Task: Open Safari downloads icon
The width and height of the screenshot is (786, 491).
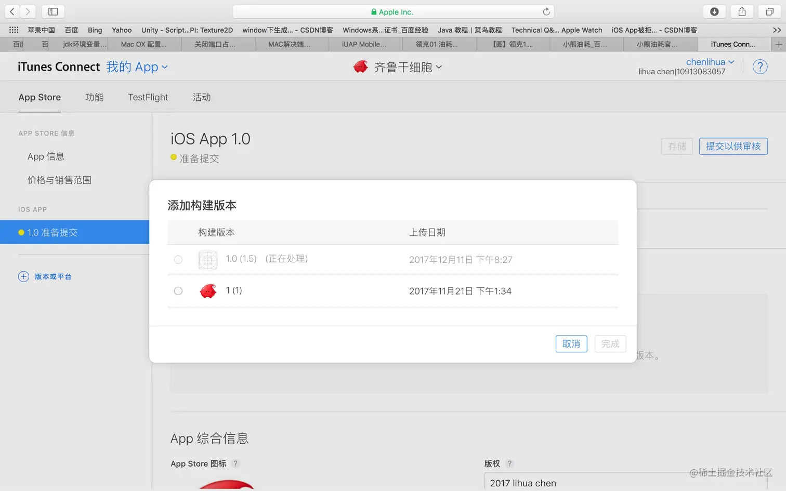Action: (714, 11)
